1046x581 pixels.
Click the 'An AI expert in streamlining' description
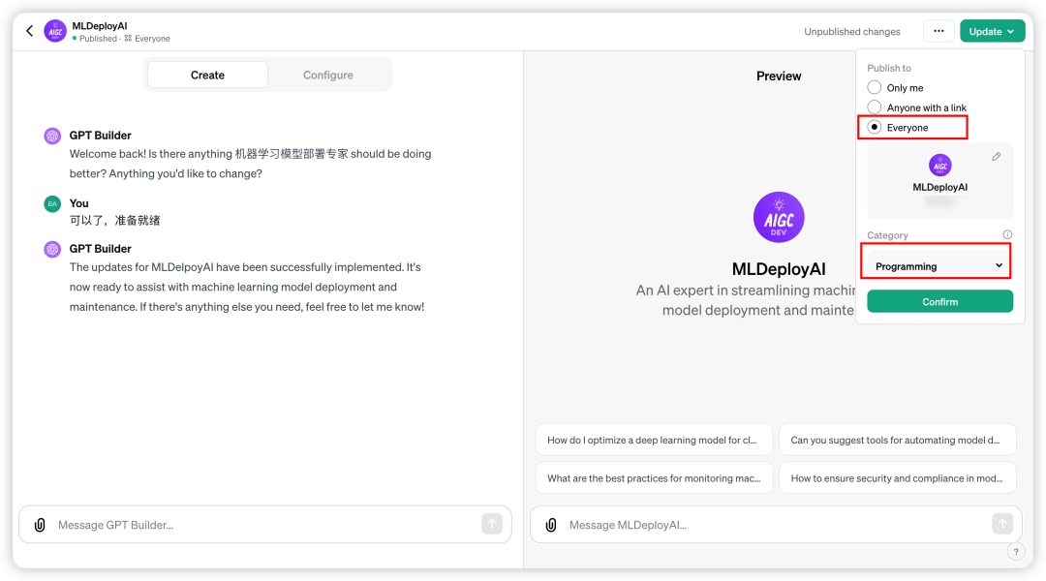(746, 300)
